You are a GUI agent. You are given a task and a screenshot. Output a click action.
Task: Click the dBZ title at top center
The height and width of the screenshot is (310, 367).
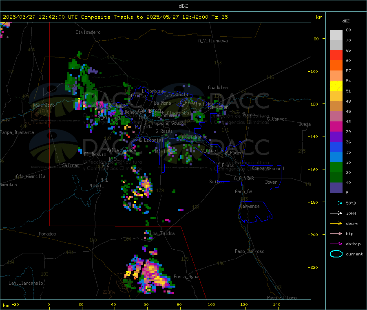pyautogui.click(x=183, y=6)
